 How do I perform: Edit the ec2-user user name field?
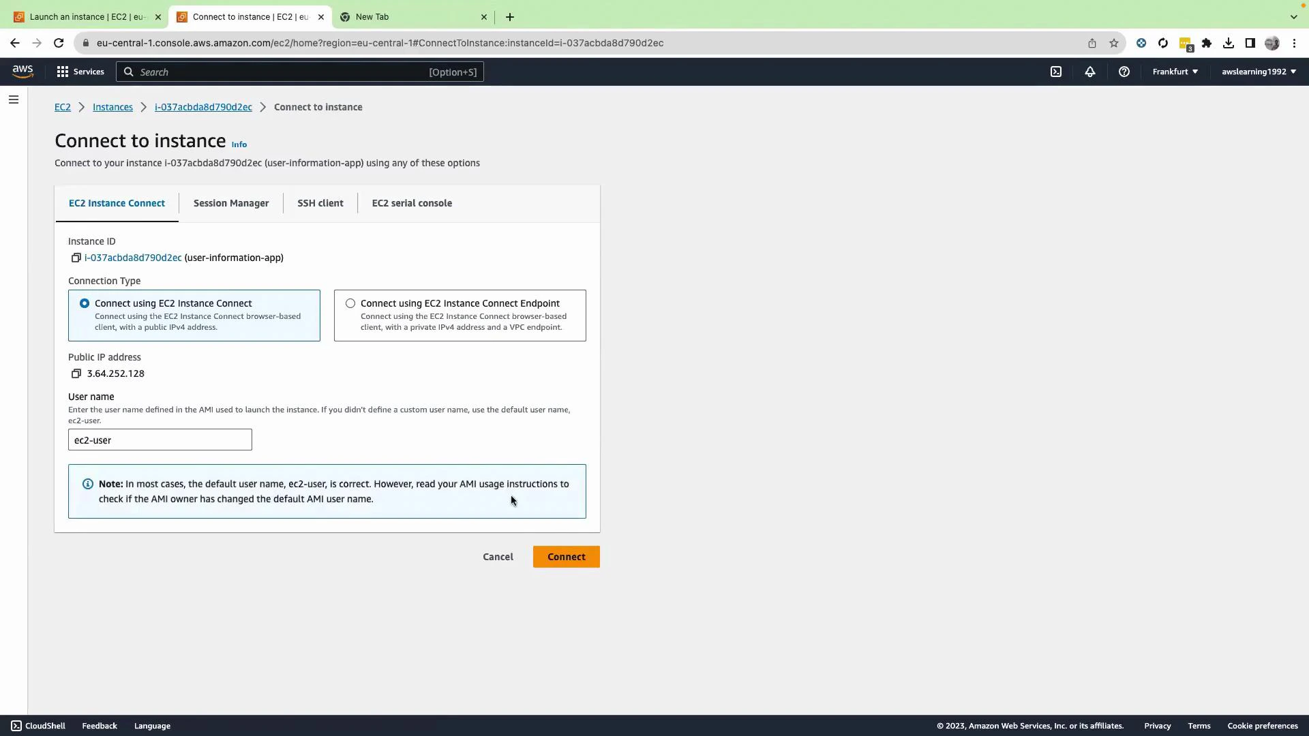point(160,440)
